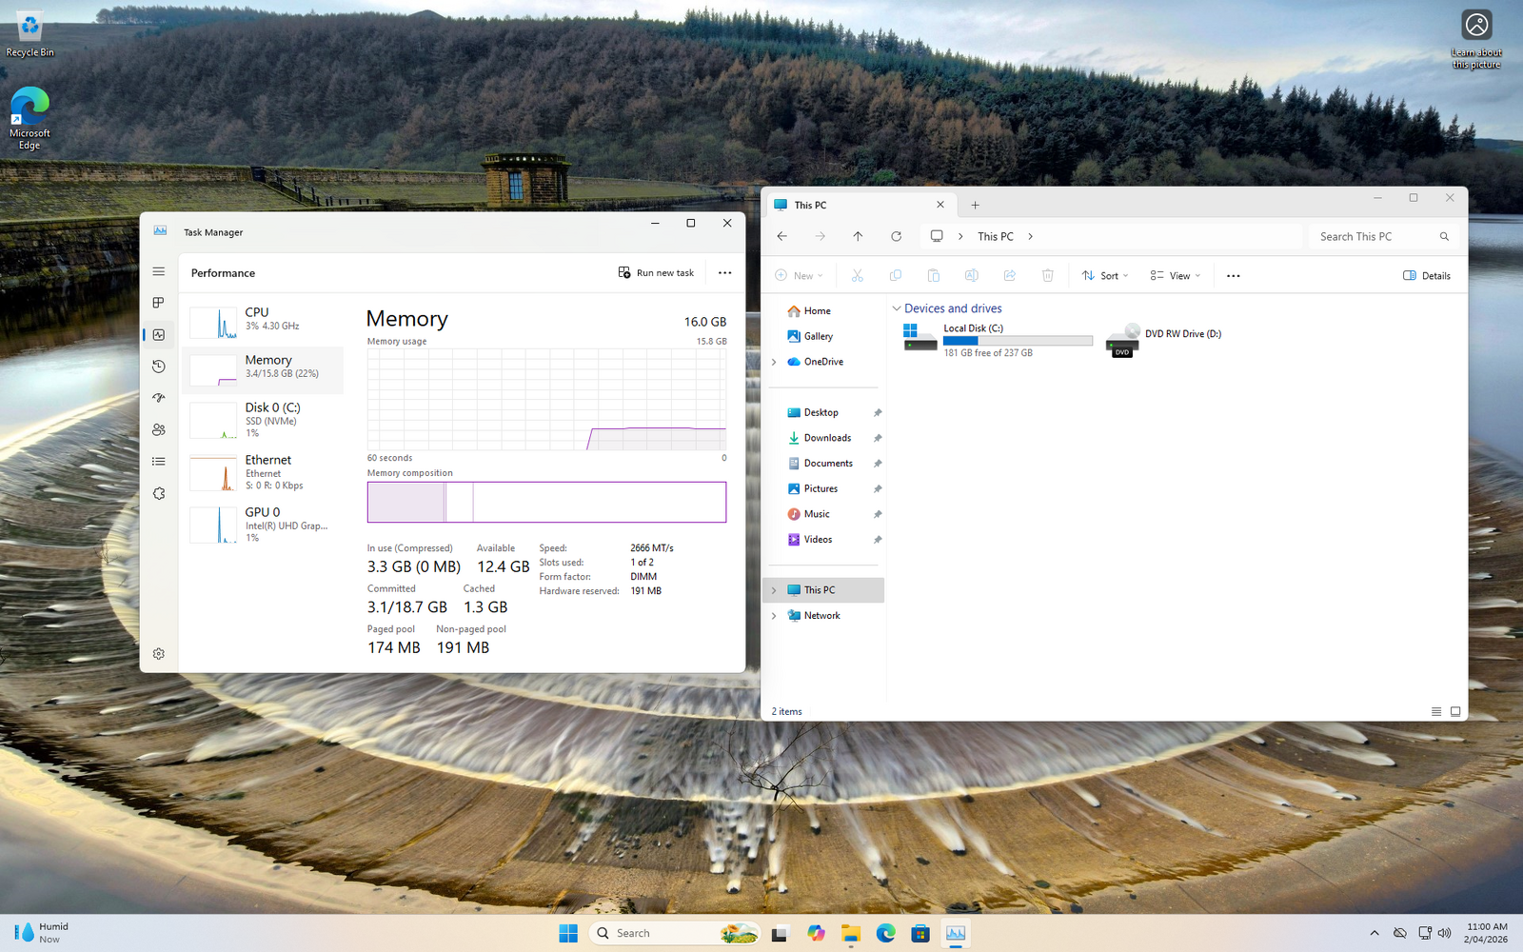This screenshot has width=1523, height=952.
Task: Select Downloads in the navigation pane
Action: coord(827,438)
